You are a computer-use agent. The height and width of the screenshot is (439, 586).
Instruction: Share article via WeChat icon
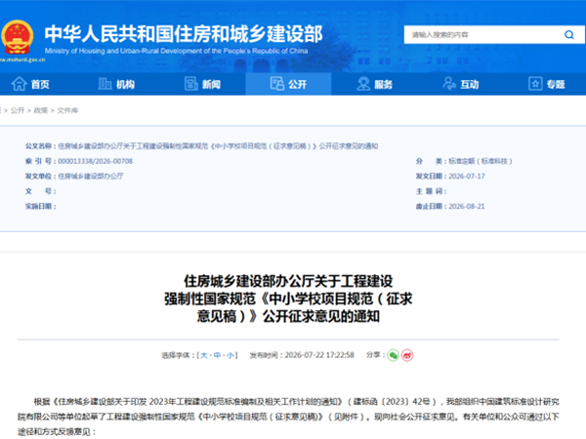coord(393,355)
